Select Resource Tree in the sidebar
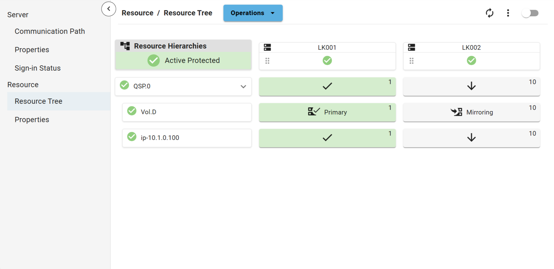Screen dimensions: 554x269 point(38,101)
